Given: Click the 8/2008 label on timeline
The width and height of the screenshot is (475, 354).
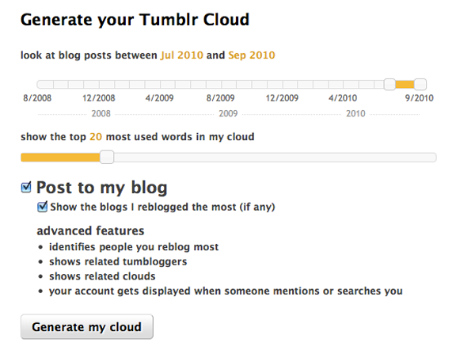Looking at the screenshot, I should [37, 98].
